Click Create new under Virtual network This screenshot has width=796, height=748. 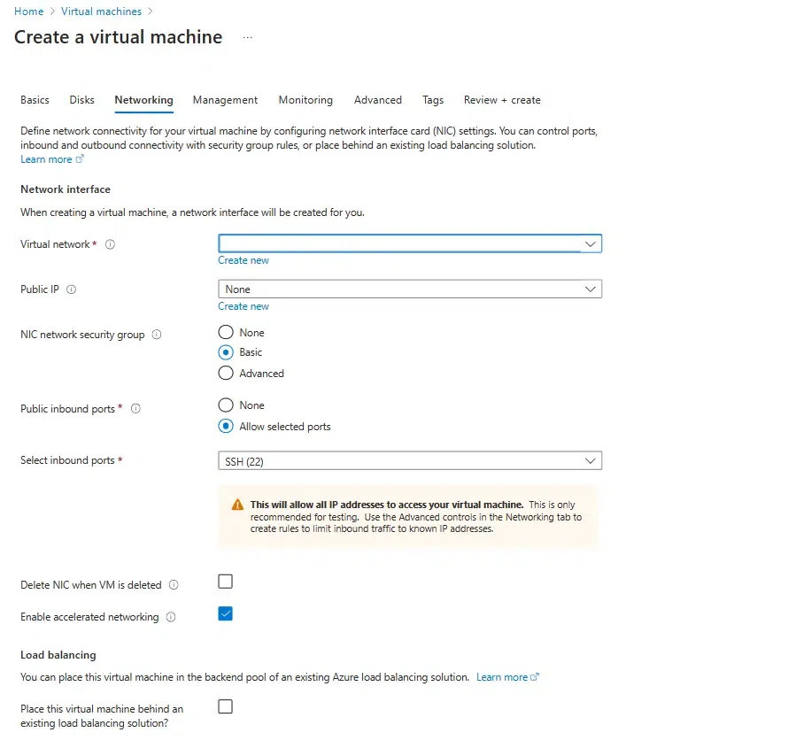click(x=243, y=260)
